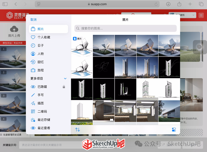Expand the 高级参数 dropdown
The image size is (207, 152).
(19, 43)
